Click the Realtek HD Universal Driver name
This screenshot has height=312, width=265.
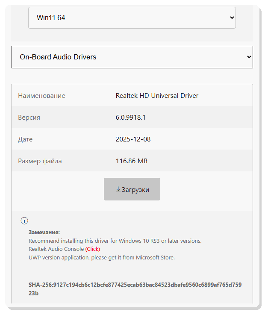tap(157, 95)
